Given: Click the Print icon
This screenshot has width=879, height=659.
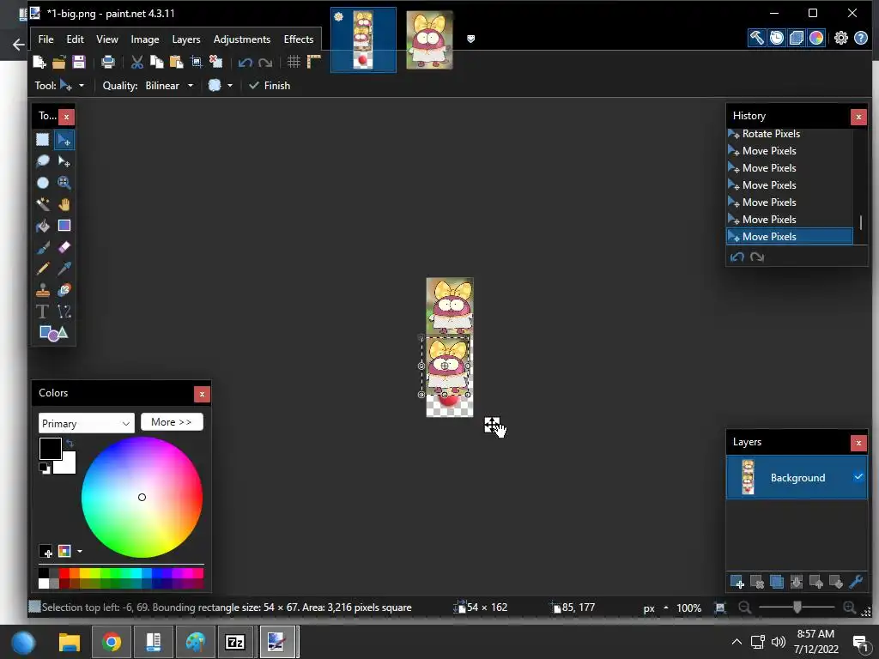Looking at the screenshot, I should [x=107, y=62].
